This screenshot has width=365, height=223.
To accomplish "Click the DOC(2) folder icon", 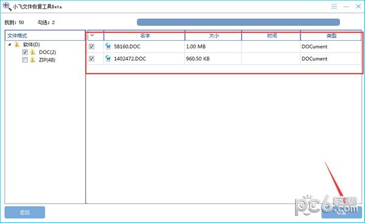I will point(33,52).
